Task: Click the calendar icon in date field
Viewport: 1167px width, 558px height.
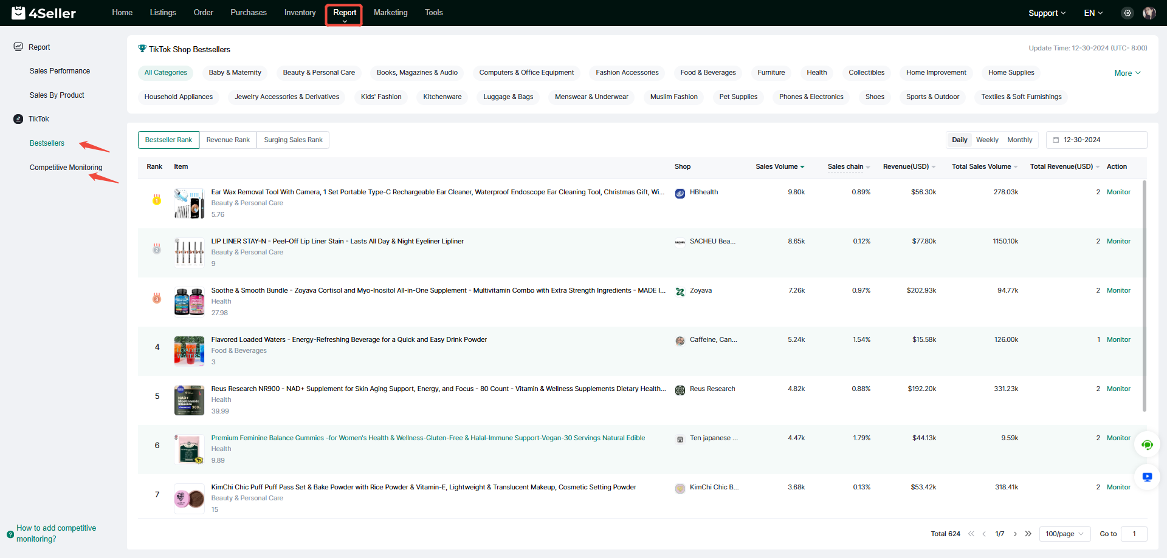Action: click(x=1056, y=140)
